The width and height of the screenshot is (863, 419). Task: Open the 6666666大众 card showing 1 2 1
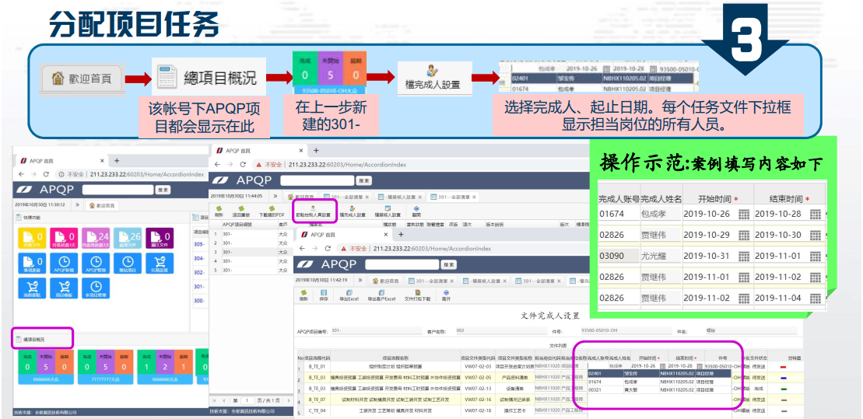coord(164,366)
